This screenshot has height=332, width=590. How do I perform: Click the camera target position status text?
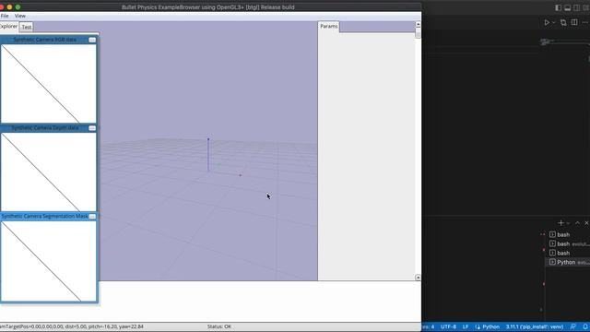pos(72,326)
